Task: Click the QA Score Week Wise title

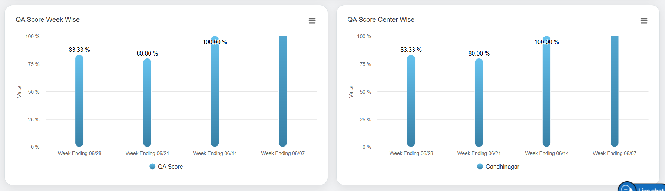Action: point(48,20)
